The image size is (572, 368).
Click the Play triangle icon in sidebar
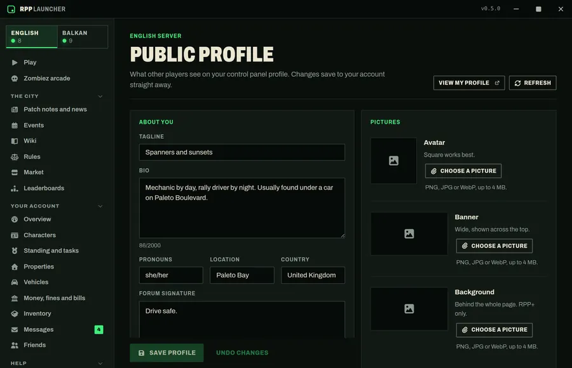15,62
